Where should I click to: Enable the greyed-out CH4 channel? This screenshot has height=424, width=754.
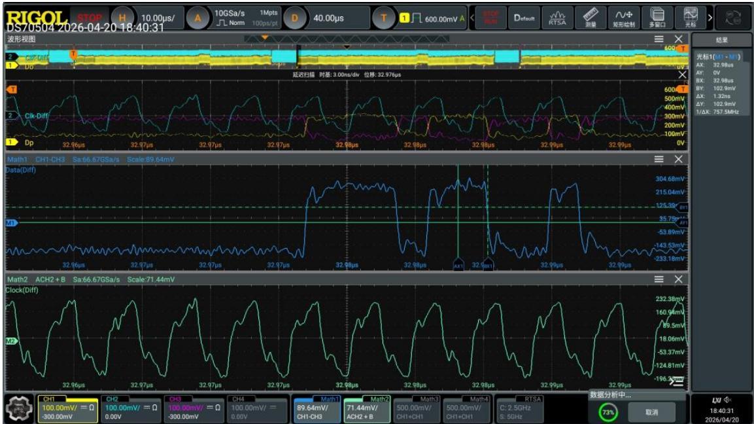257,409
